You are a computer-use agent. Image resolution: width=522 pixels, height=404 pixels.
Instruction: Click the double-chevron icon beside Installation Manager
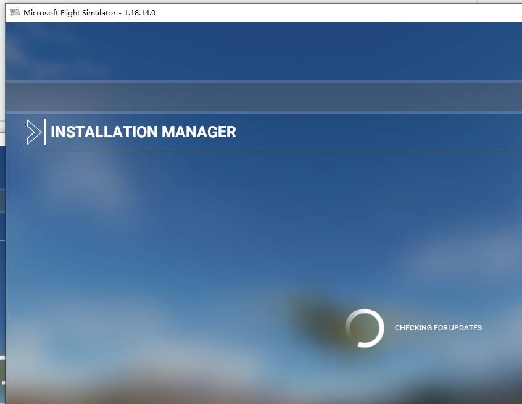[x=33, y=132]
